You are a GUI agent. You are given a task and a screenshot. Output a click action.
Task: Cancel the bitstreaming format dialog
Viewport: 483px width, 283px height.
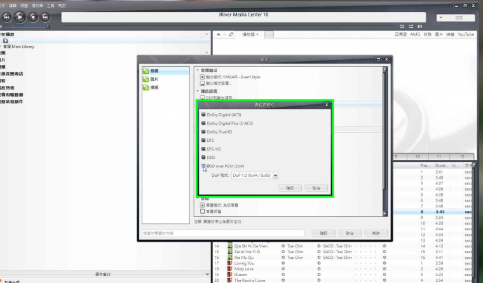pyautogui.click(x=316, y=188)
